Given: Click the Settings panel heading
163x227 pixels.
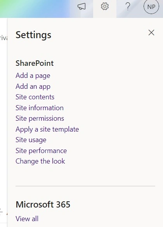Looking at the screenshot, I should pyautogui.click(x=33, y=35).
